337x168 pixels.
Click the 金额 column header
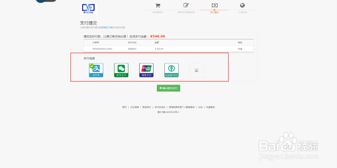[x=157, y=42]
